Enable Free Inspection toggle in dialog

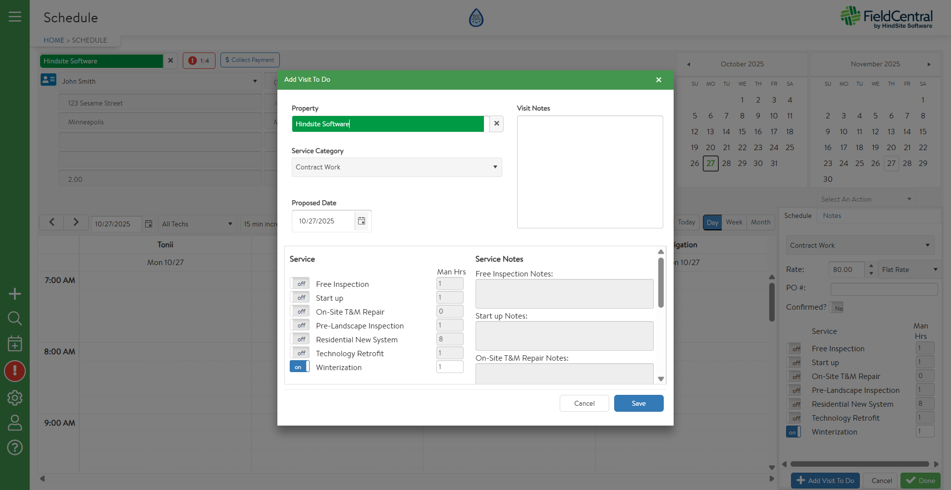click(x=299, y=284)
